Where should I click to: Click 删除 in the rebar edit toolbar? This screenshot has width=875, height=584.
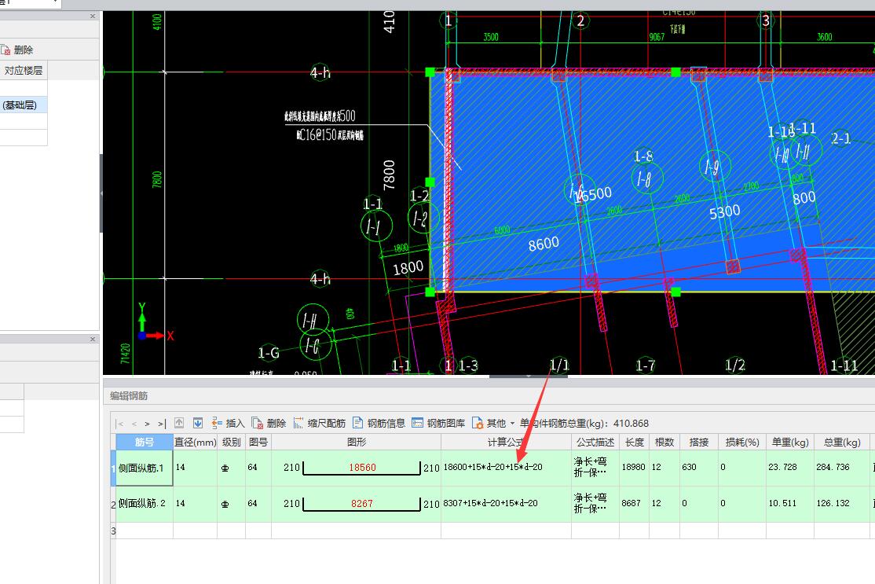click(269, 423)
